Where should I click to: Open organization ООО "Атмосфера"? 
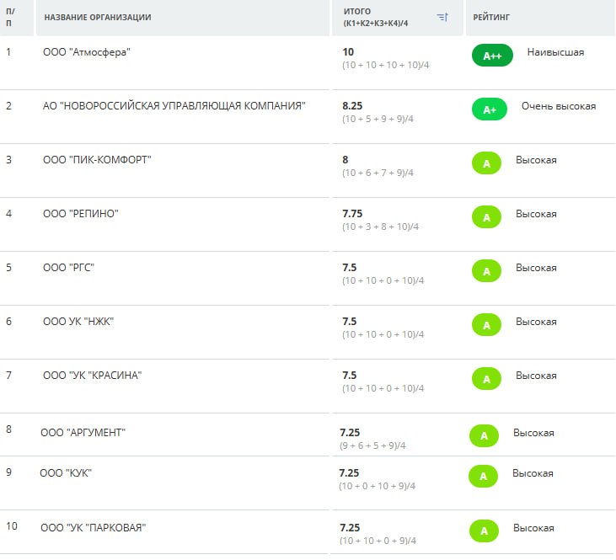[x=87, y=52]
